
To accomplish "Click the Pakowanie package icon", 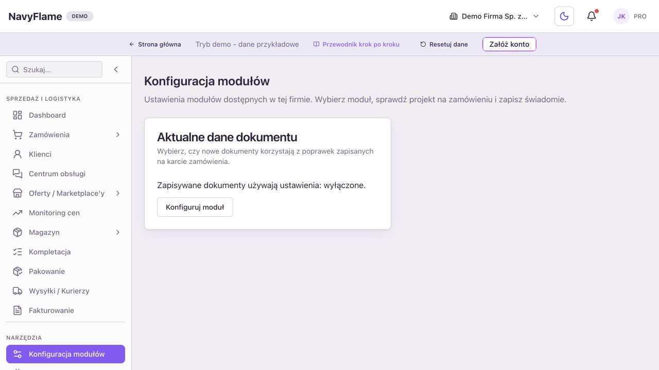I will 18,271.
